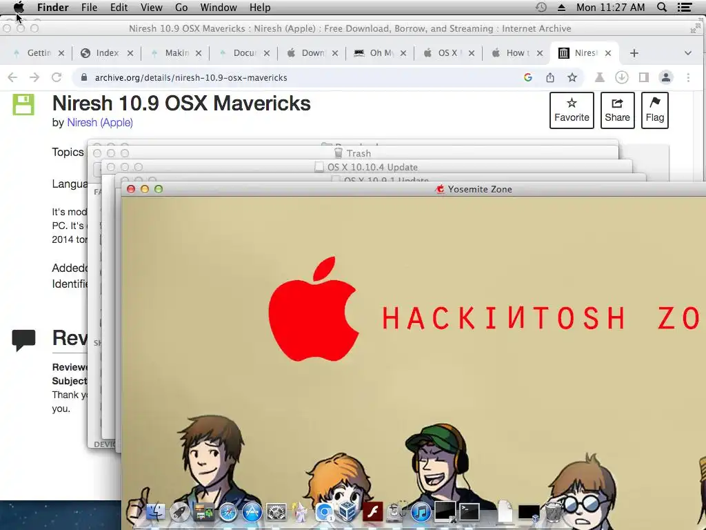Expand the tab search chevron
Image resolution: width=706 pixels, height=530 pixels.
pyautogui.click(x=687, y=53)
